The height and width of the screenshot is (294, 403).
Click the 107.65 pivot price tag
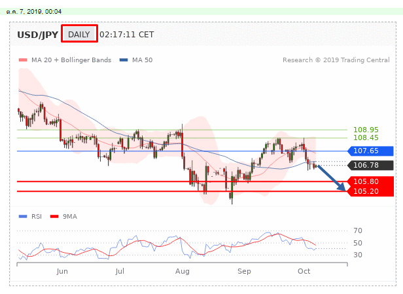[x=370, y=151]
